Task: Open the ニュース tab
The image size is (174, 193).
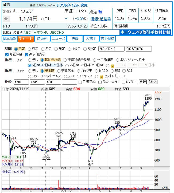Action: (58, 39)
